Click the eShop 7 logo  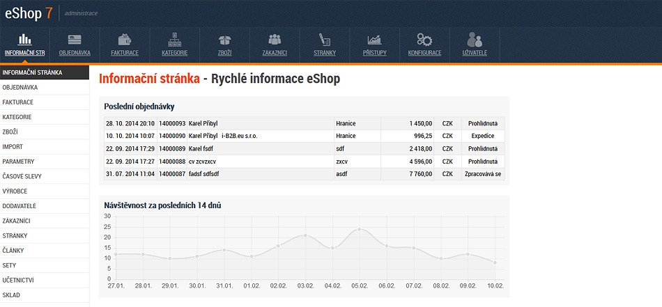tap(29, 13)
